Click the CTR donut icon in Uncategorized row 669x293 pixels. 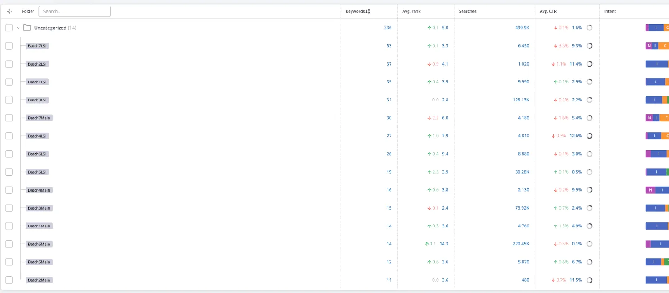coord(590,28)
